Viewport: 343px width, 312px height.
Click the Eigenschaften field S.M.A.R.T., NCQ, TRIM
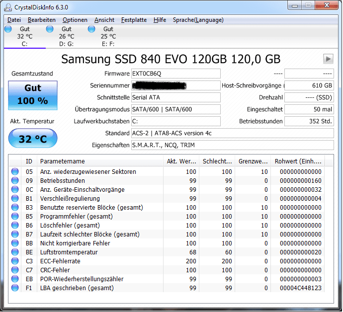(x=233, y=145)
